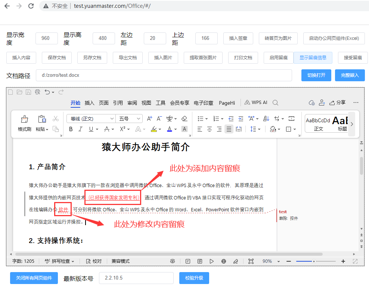
Task: Open the 会员专享 ribbon tab
Action: (x=180, y=103)
